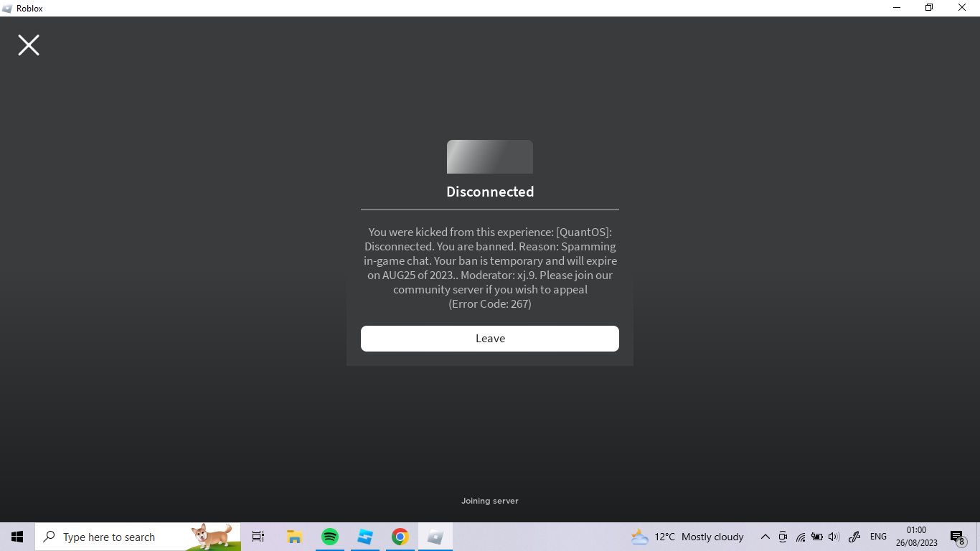This screenshot has width=980, height=551.
Task: Open the Windows Start menu
Action: point(17,537)
